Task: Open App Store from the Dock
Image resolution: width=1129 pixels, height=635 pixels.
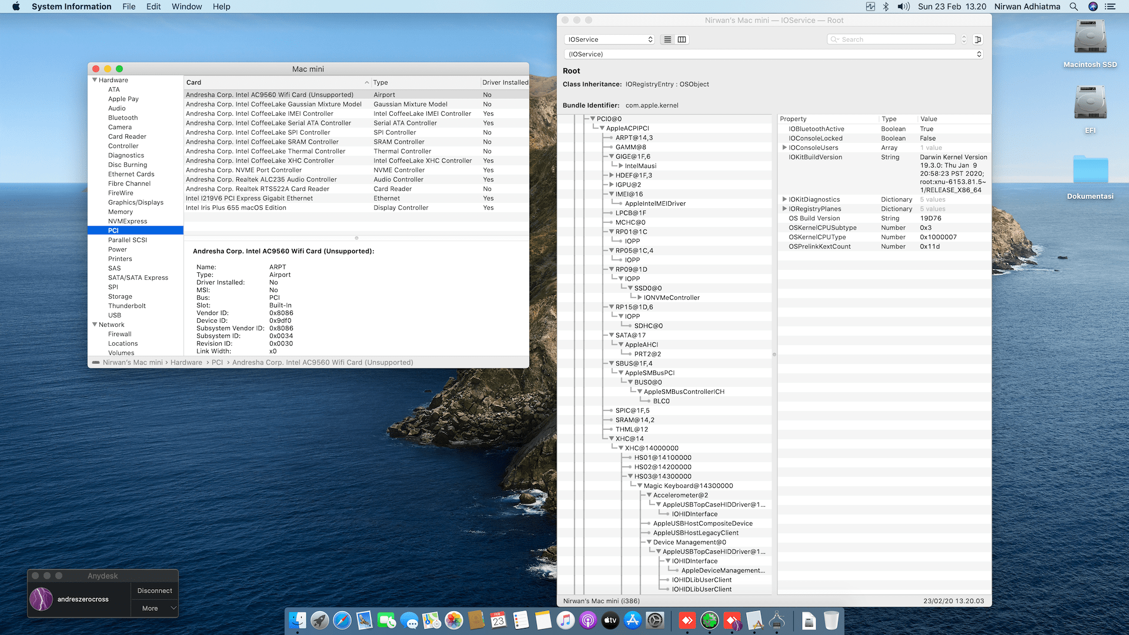Action: pyautogui.click(x=633, y=620)
